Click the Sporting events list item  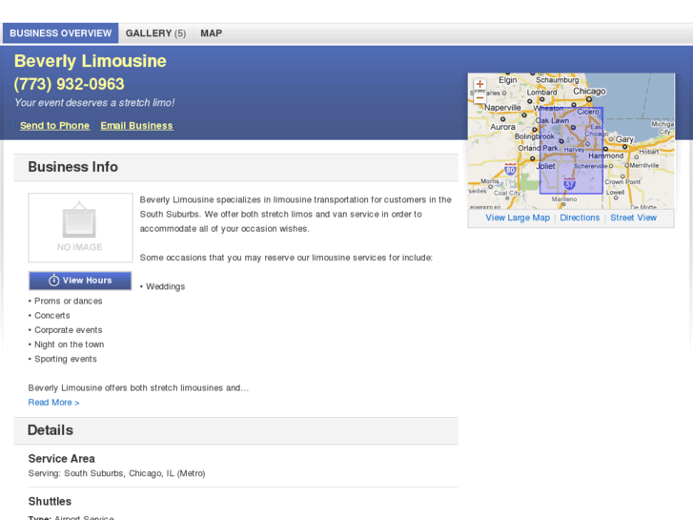[62, 359]
